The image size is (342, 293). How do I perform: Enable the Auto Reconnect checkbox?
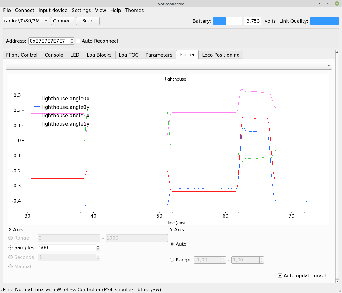tap(78, 41)
